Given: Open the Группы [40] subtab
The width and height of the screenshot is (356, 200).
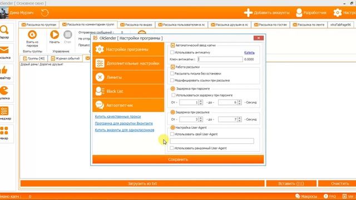Looking at the screenshot, I should 34,58.
